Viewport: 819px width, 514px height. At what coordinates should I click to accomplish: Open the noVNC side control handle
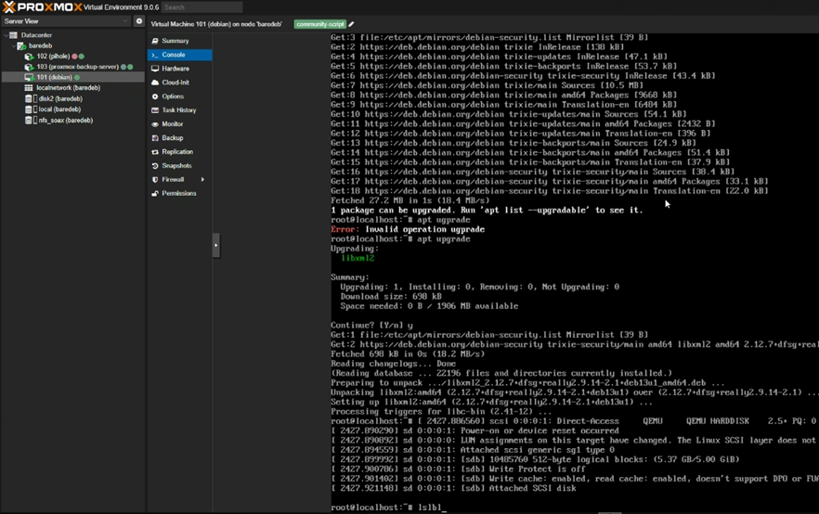pos(216,245)
